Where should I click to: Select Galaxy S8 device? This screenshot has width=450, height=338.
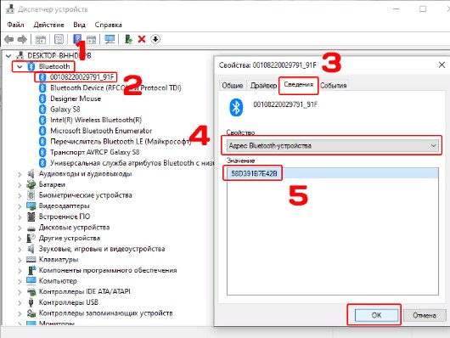[x=65, y=109]
